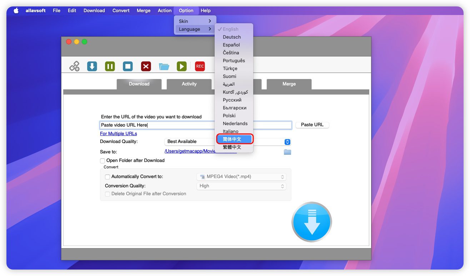The width and height of the screenshot is (470, 276).
Task: Click the Option menu in menu bar
Action: click(x=186, y=11)
